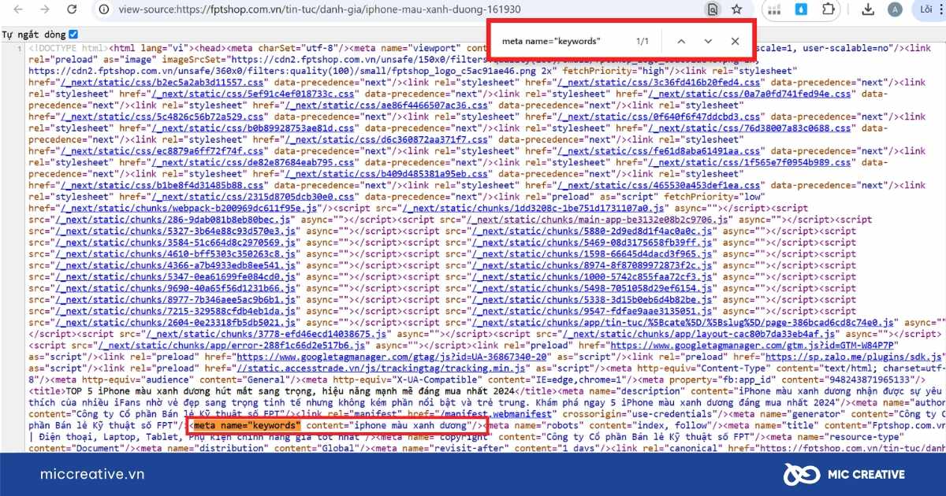Open the grid-style extension icon
This screenshot has height=496, width=946.
tap(774, 9)
